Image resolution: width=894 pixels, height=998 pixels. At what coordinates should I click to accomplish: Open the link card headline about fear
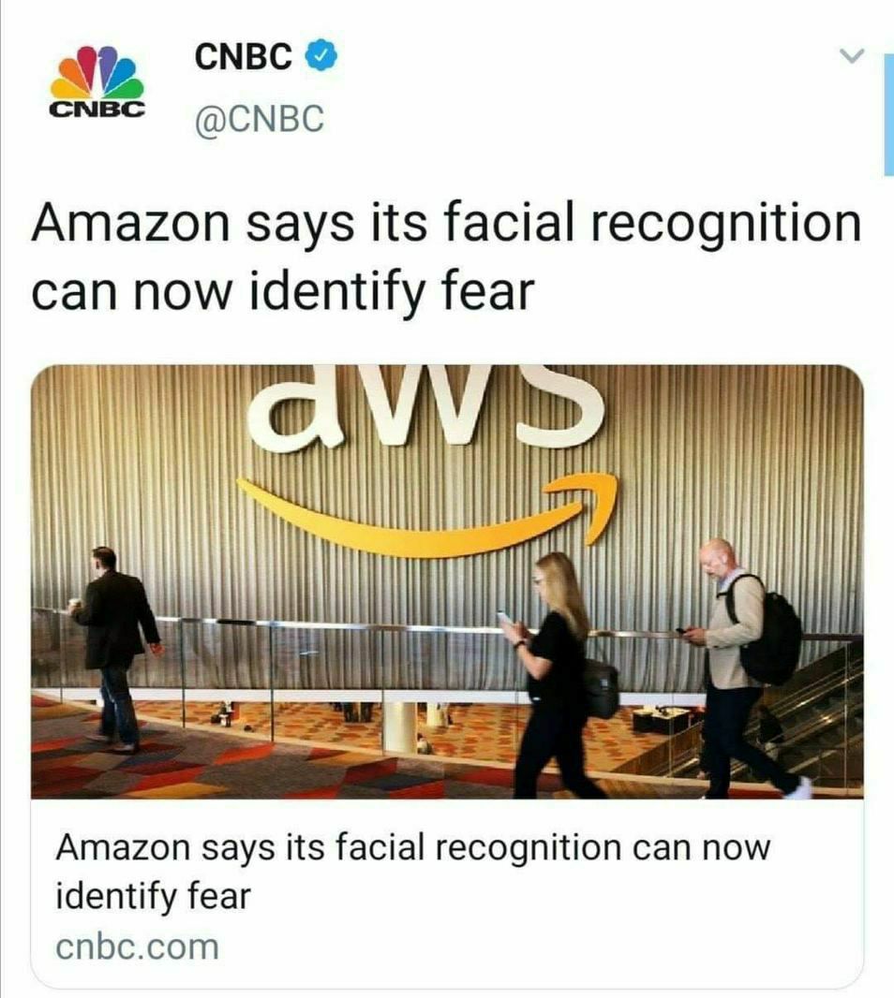coord(413,872)
